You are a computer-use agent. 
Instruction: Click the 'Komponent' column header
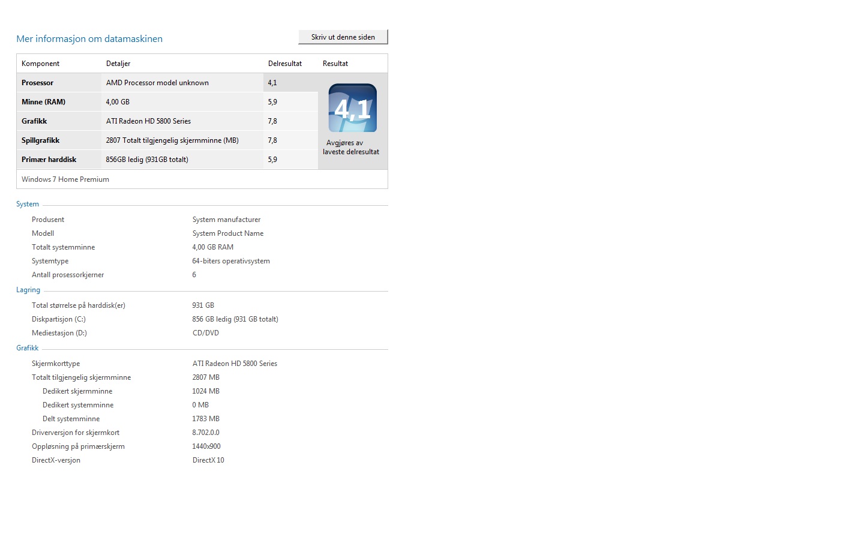point(40,64)
